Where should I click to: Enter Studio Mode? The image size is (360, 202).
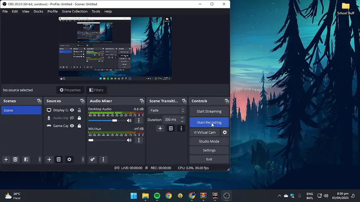click(x=209, y=141)
